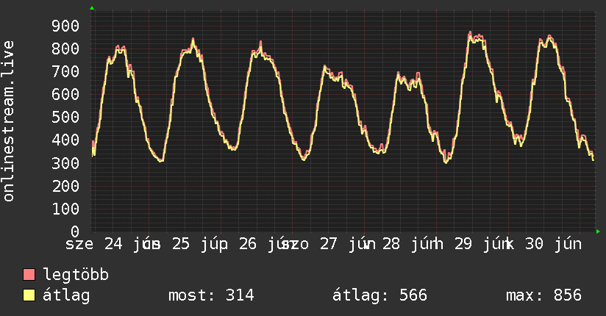
Task: Click the 700 y-axis label
Action: 65,72
